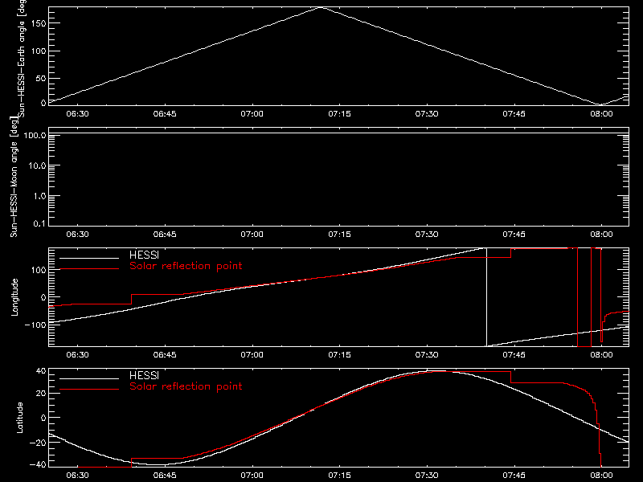Click the HESSI legend label in Latitude plot
Viewport: 643px width, 482px height.
(144, 375)
